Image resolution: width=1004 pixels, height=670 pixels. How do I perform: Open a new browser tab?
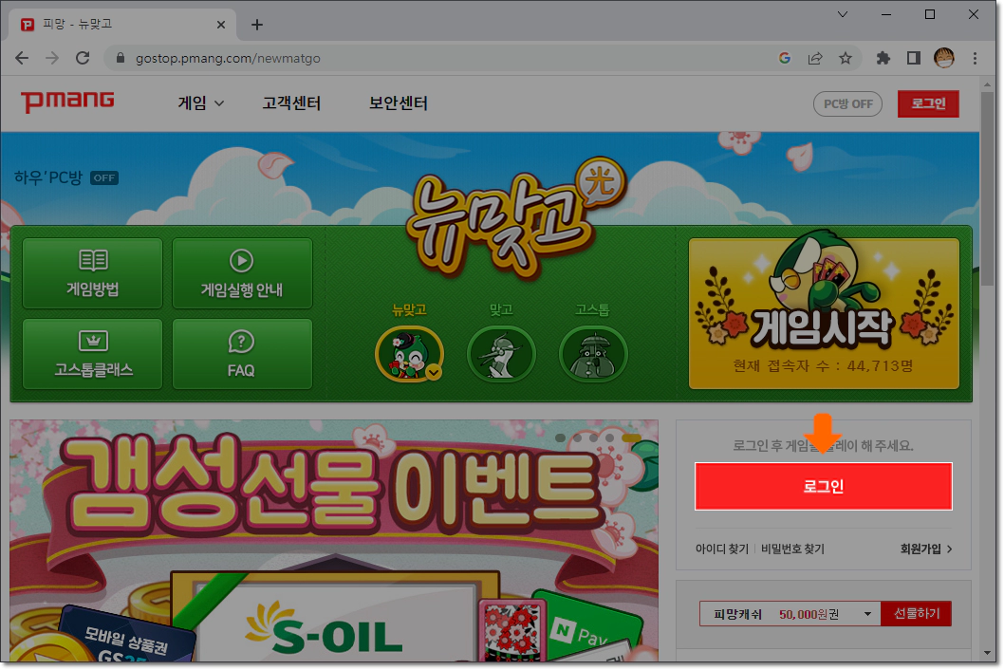point(257,25)
